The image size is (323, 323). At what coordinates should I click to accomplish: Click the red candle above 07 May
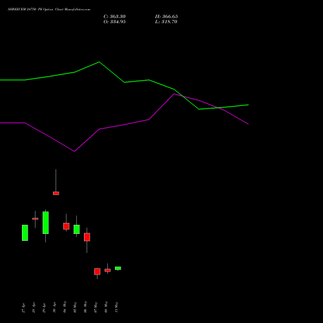click(x=98, y=271)
